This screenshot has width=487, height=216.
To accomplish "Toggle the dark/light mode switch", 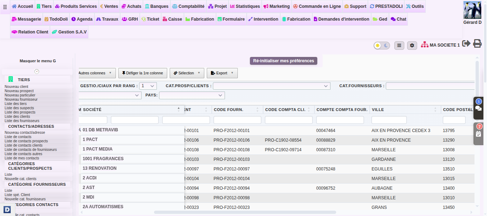I will pyautogui.click(x=382, y=46).
